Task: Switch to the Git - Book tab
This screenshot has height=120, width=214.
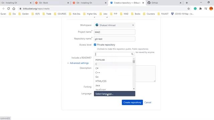Action: (52, 3)
